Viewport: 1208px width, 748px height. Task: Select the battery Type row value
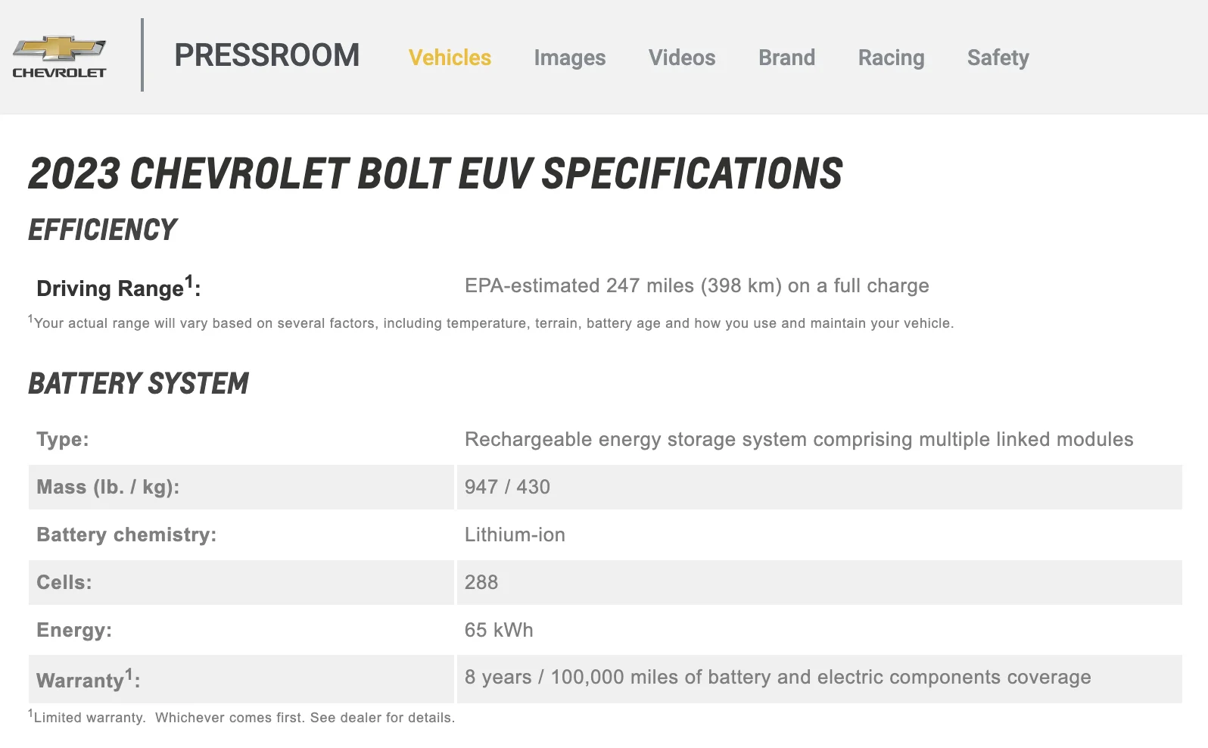(x=799, y=439)
